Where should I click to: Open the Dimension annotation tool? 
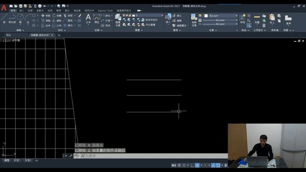click(97, 19)
